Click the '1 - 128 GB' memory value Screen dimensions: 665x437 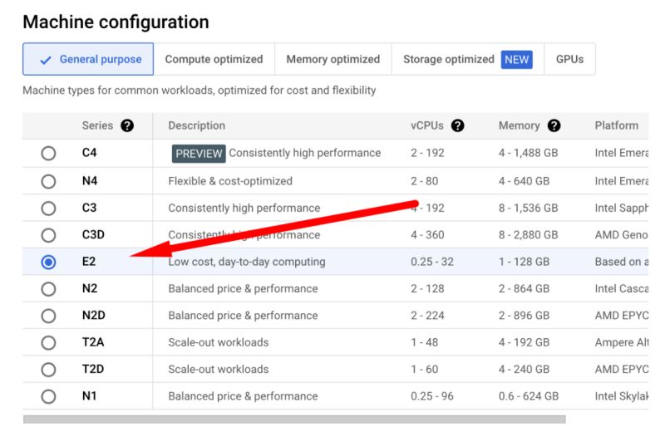(525, 262)
